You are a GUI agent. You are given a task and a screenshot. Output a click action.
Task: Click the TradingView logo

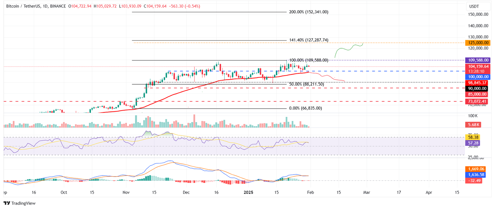[20, 203]
